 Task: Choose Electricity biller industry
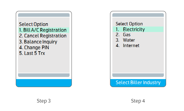[x=138, y=29]
